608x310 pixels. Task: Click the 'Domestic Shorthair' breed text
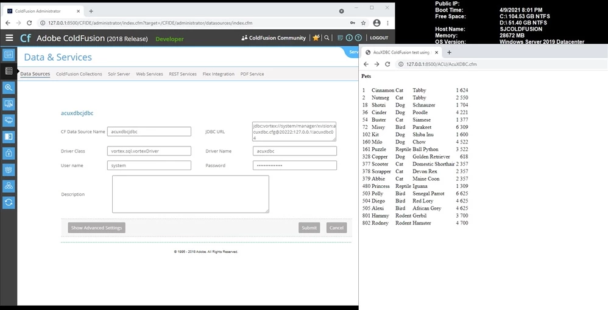pos(434,164)
